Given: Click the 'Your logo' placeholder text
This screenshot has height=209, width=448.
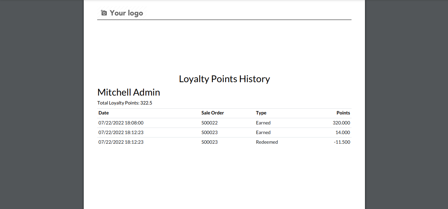Looking at the screenshot, I should tap(126, 13).
